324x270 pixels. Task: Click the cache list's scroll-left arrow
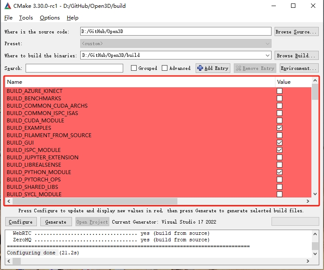(9, 201)
